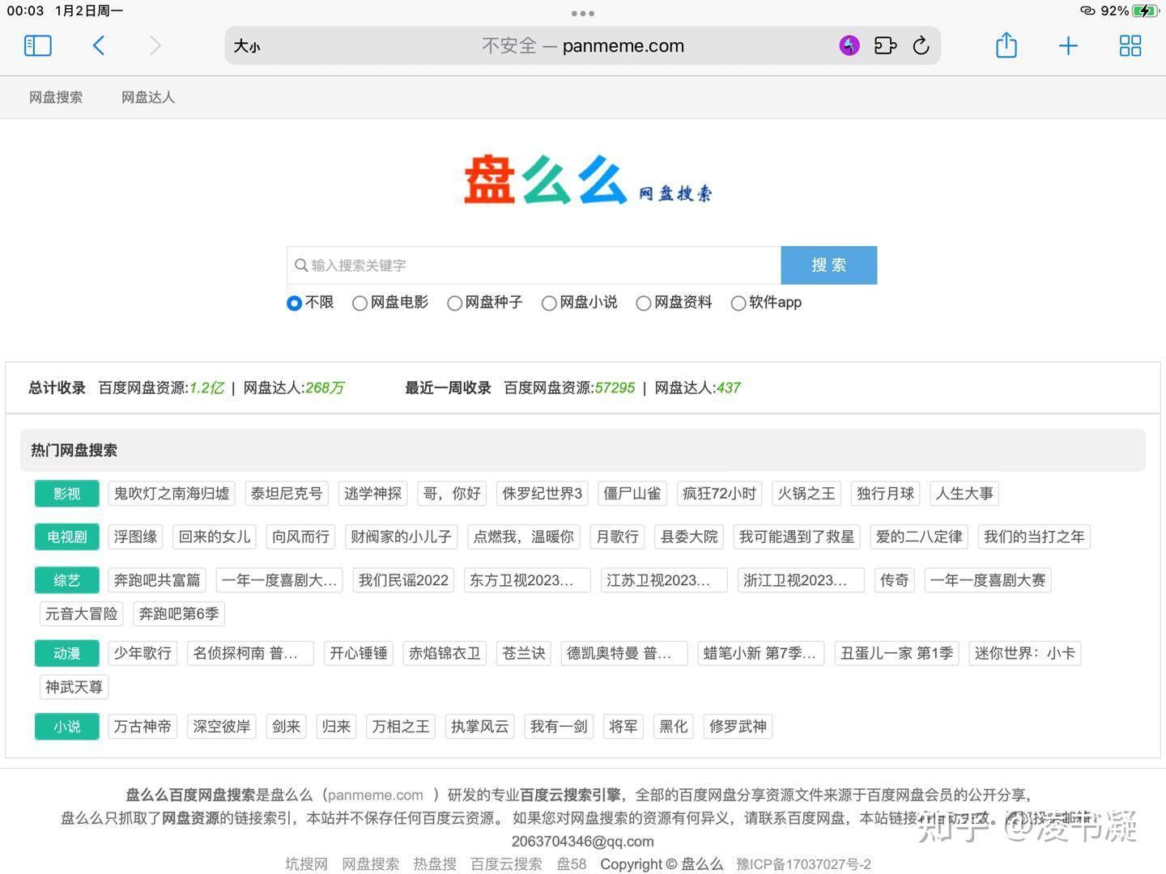The height and width of the screenshot is (874, 1166).
Task: Open the 奔跑吧共富篇 search tag
Action: click(x=157, y=580)
